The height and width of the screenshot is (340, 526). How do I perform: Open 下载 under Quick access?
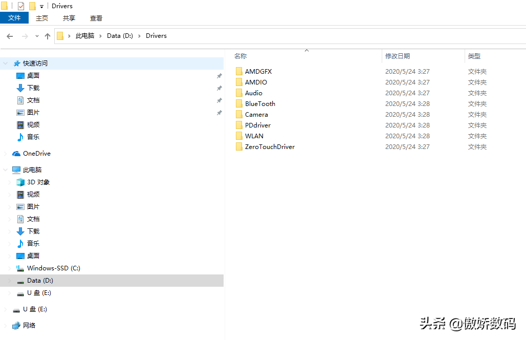click(33, 88)
